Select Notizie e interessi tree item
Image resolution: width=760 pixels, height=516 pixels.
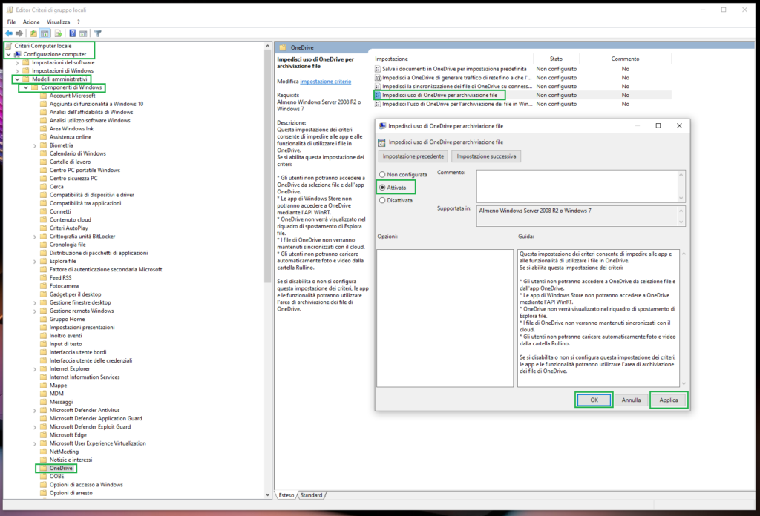tap(71, 460)
